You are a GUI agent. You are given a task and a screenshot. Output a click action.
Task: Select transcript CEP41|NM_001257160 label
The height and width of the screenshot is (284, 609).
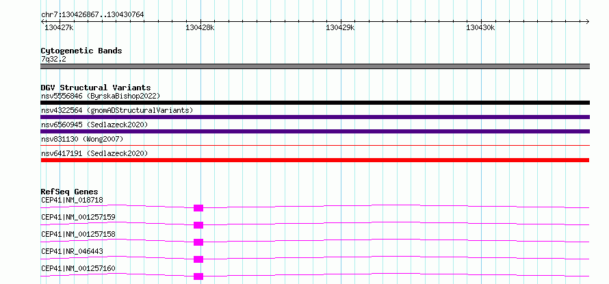coord(78,268)
